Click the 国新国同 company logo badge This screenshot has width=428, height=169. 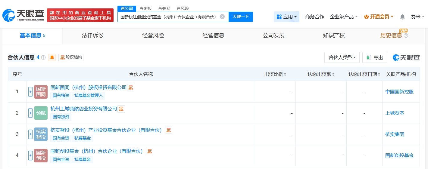[x=41, y=92]
